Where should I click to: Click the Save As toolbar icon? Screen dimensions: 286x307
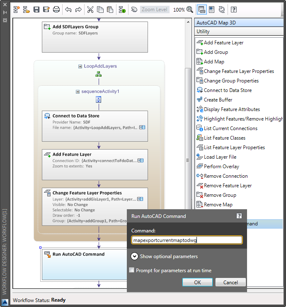coord(46,10)
